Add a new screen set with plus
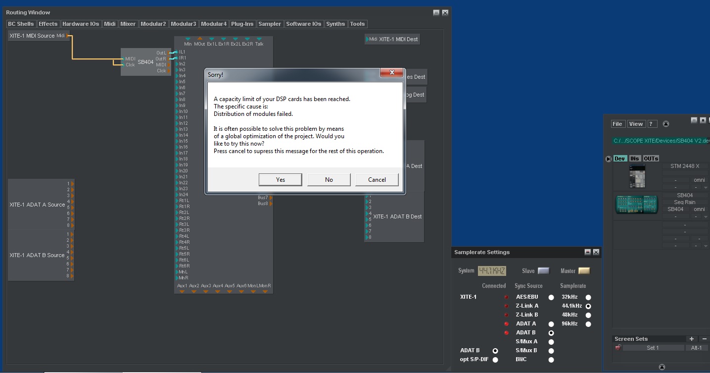This screenshot has height=373, width=710. coord(691,339)
